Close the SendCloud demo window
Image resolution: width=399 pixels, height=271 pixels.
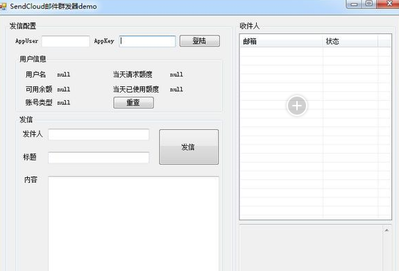[x=389, y=3]
